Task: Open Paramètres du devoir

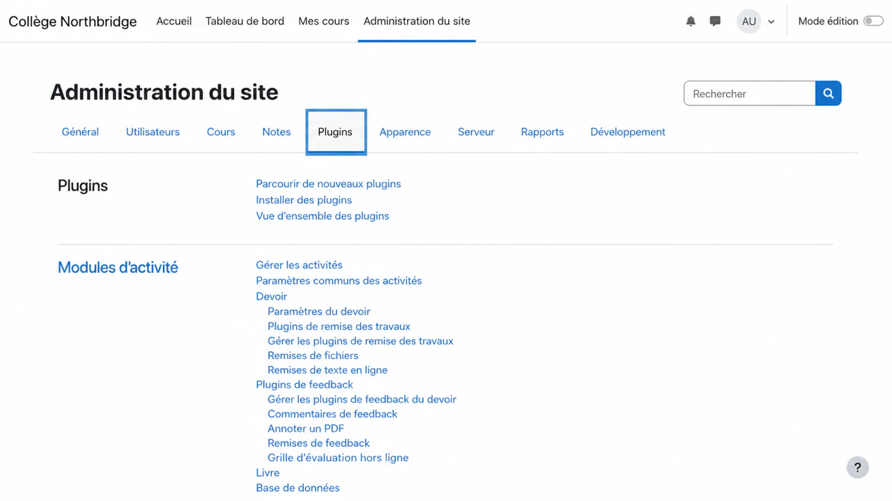Action: click(319, 311)
